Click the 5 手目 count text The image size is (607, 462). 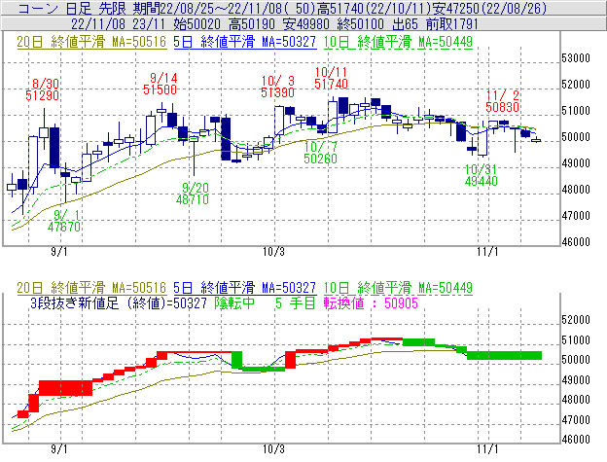tap(295, 302)
